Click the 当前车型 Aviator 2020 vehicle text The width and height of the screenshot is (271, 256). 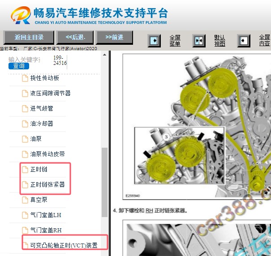tap(48, 48)
